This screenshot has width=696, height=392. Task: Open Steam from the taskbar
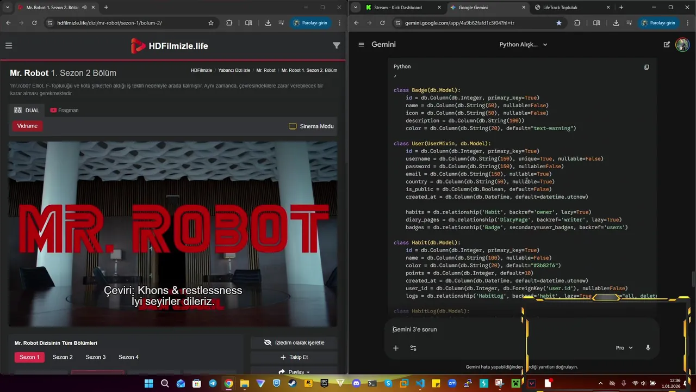[x=293, y=383]
